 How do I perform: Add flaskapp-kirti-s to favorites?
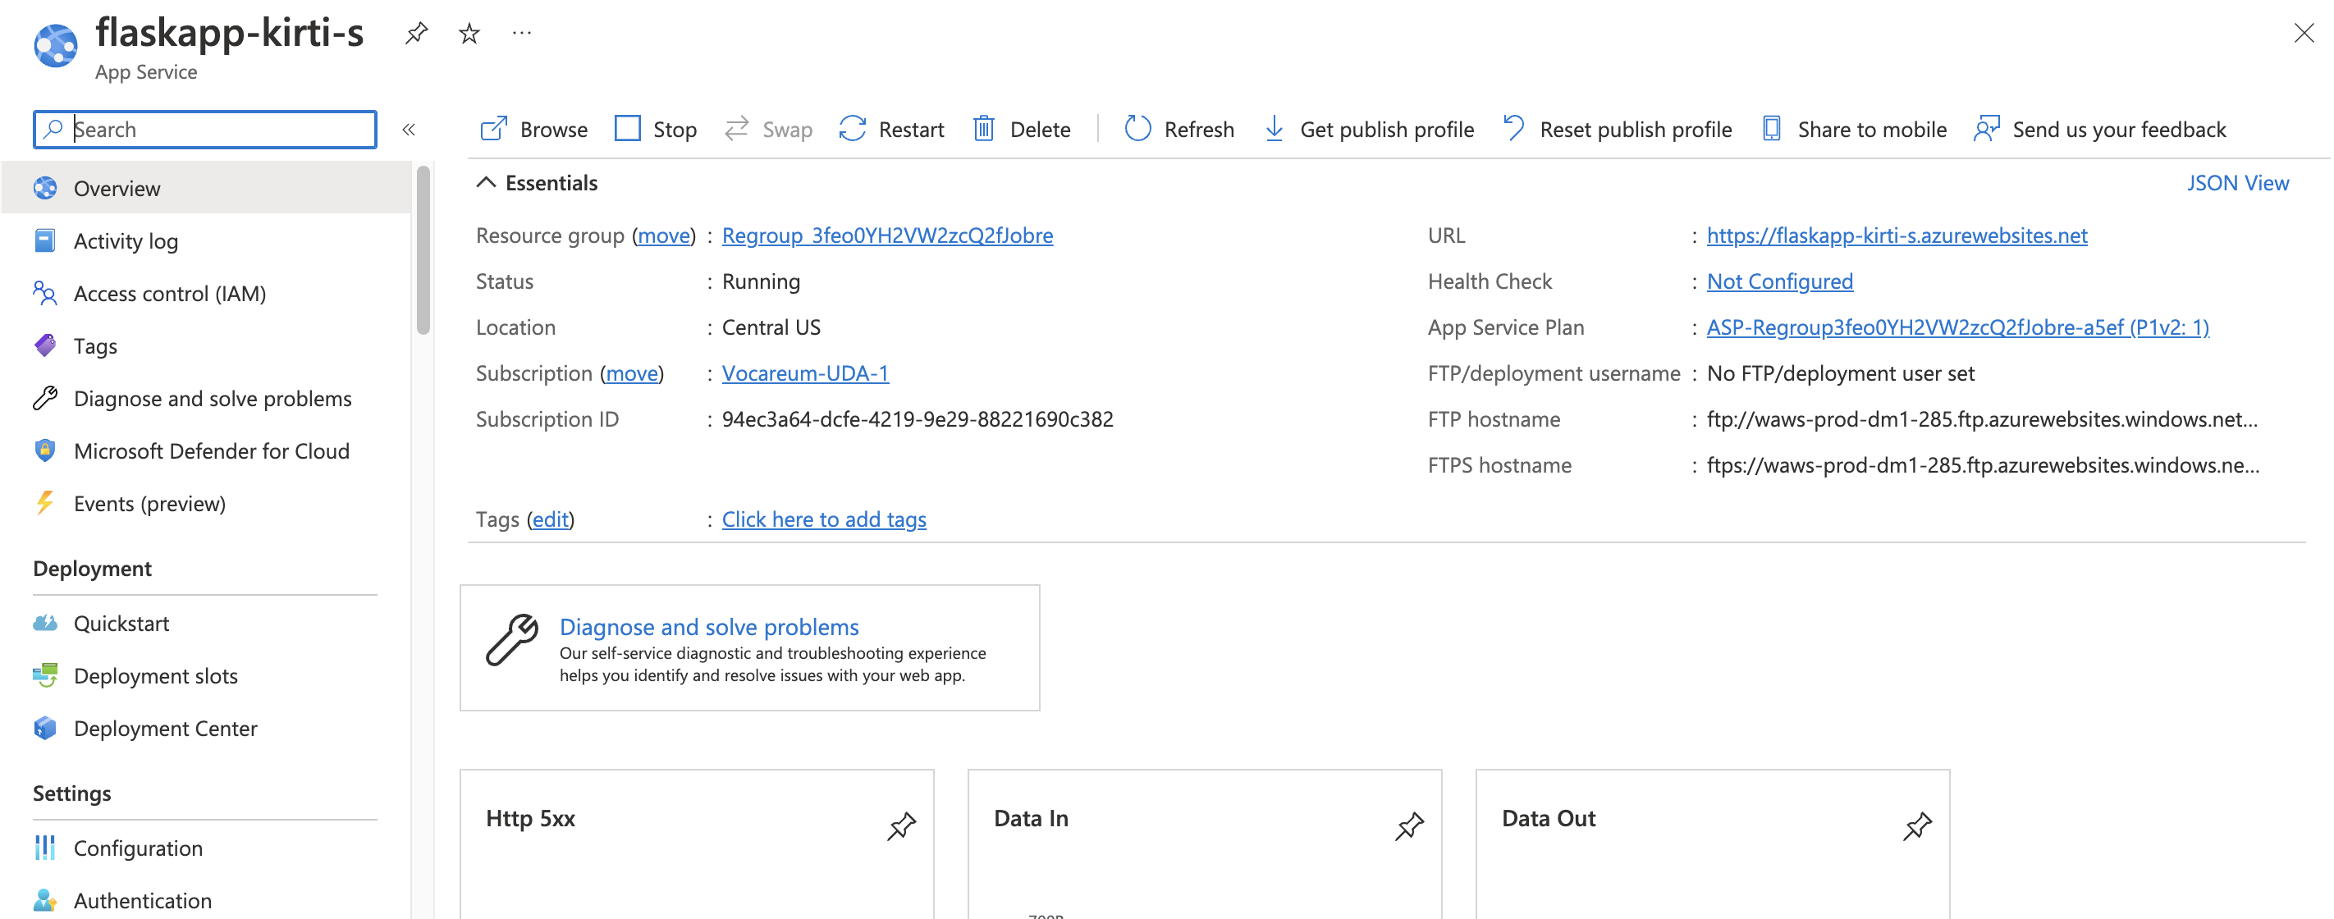(x=469, y=33)
